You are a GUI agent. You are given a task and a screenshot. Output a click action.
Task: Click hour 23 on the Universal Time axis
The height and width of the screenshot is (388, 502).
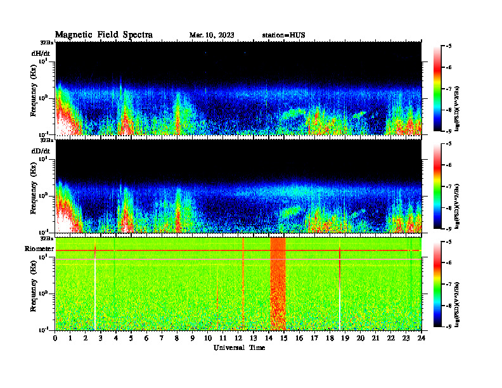click(406, 339)
